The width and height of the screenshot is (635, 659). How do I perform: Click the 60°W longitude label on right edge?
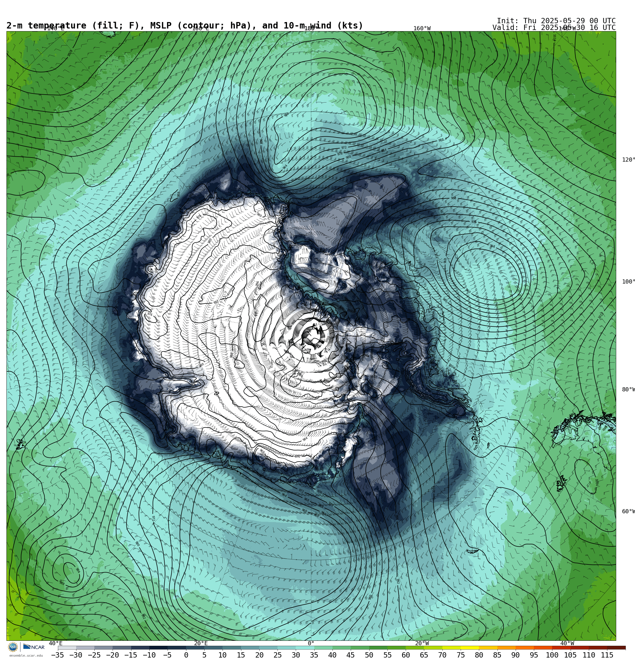point(628,512)
